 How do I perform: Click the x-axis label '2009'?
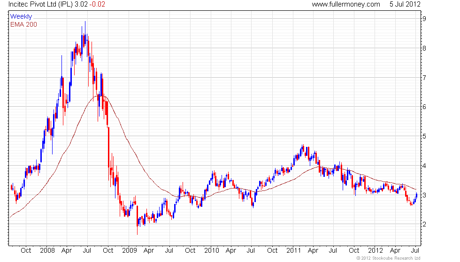(130, 251)
